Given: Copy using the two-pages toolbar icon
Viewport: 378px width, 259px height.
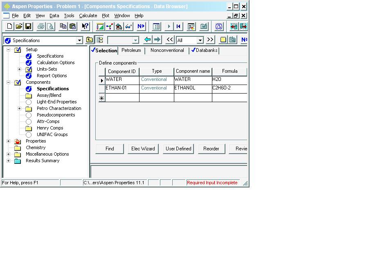Looking at the screenshot, I should (63, 26).
